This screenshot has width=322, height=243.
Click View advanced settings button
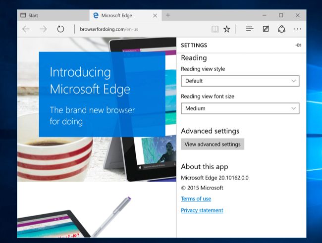[213, 144]
